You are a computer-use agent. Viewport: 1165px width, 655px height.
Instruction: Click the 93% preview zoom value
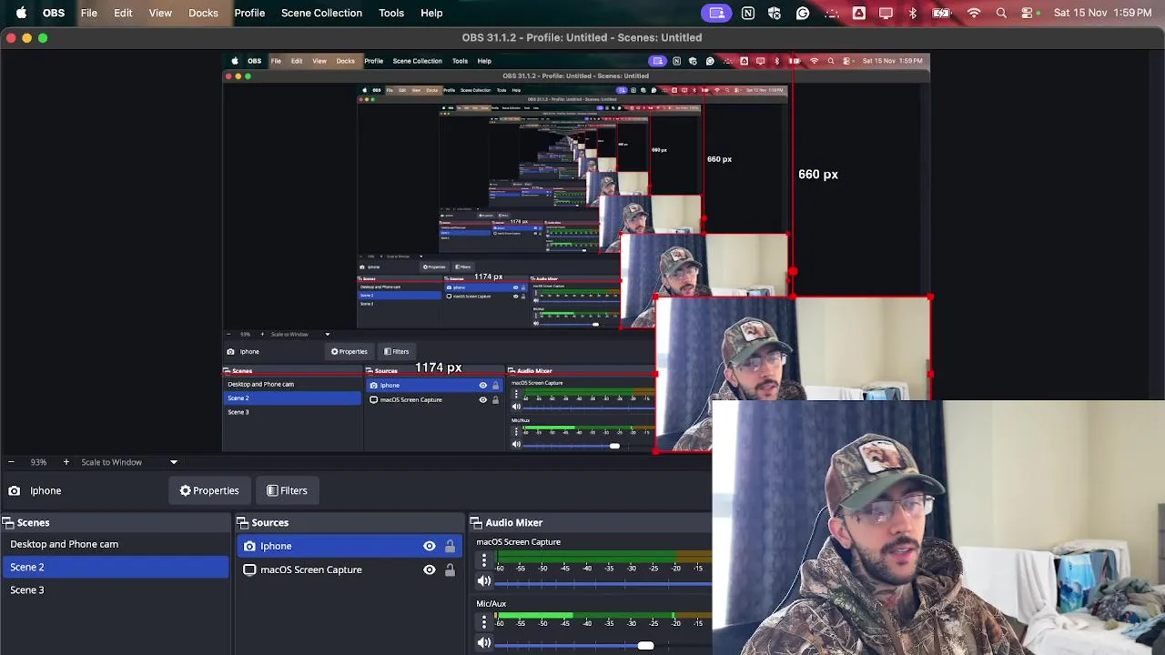38,462
